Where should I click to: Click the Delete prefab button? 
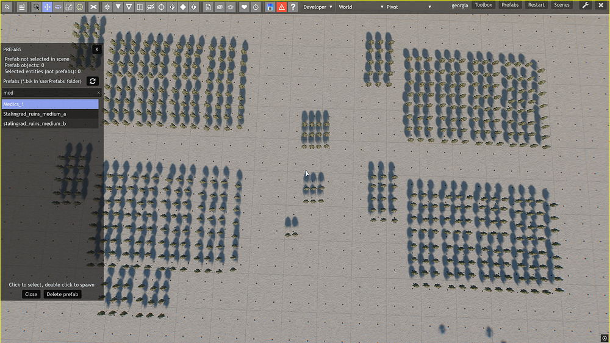click(62, 294)
